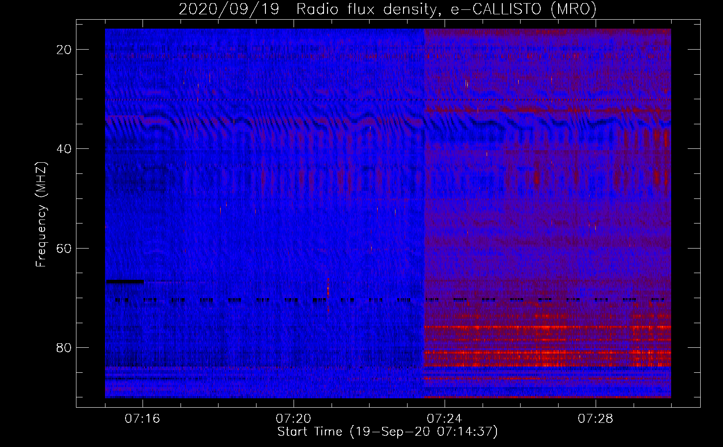
Task: Click the plot title "Radio flux density, e-CALLISTO (MRO)"
Action: [446, 9]
